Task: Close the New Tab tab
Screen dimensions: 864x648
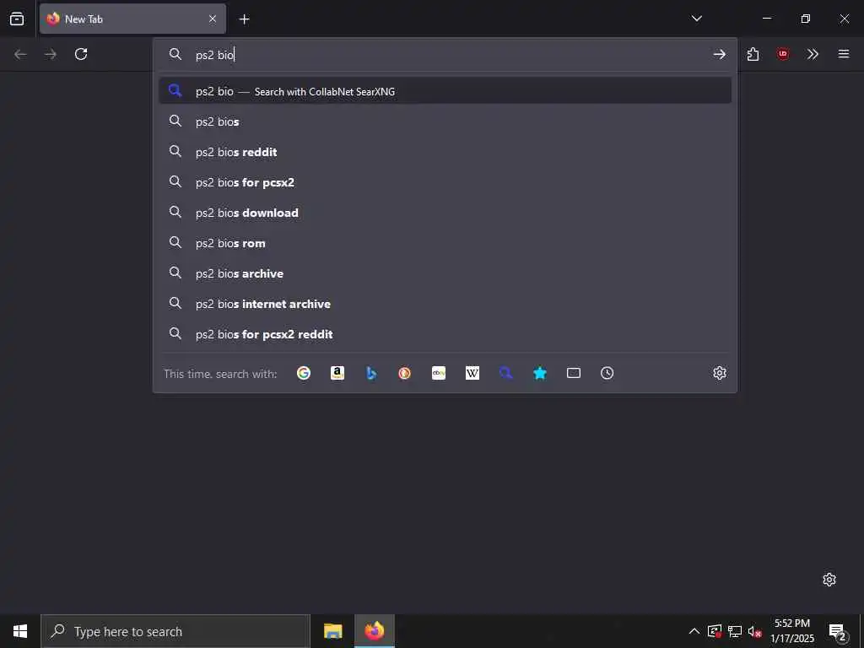Action: [x=212, y=19]
